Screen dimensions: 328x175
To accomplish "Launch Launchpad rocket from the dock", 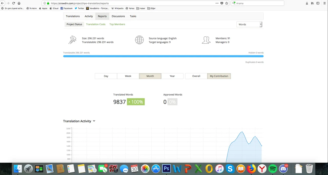I will point(28,169).
